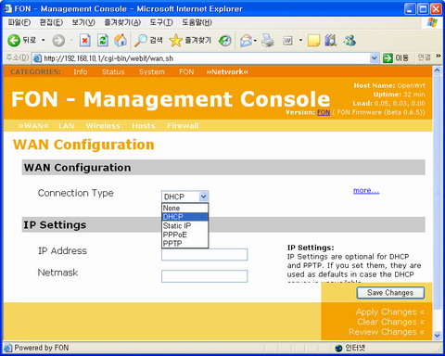
Task: Click the Refresh page icon
Action: click(x=103, y=40)
